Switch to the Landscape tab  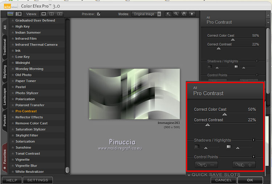[5, 97]
